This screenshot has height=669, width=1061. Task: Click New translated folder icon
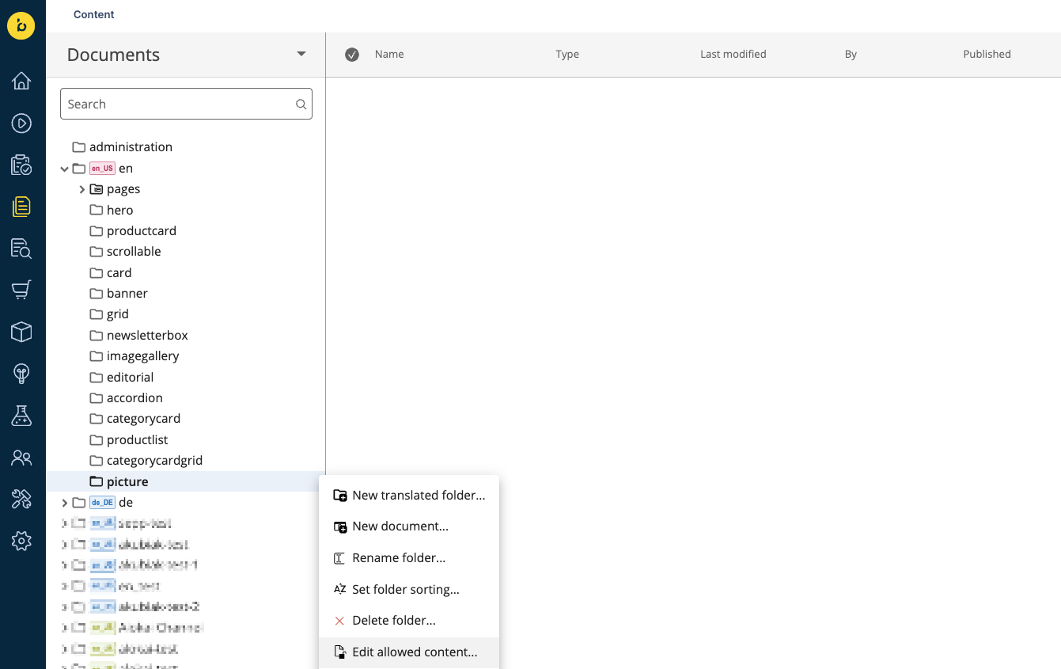[340, 496]
